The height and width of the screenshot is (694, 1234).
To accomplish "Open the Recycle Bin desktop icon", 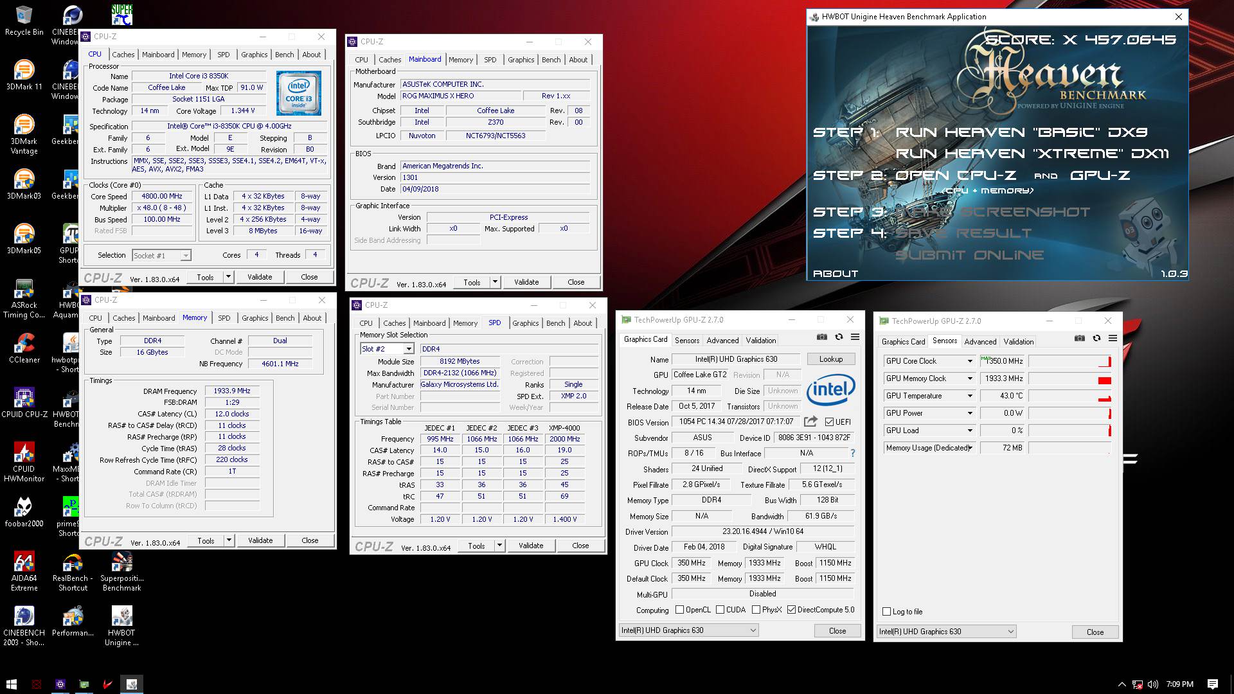I will coord(24,21).
